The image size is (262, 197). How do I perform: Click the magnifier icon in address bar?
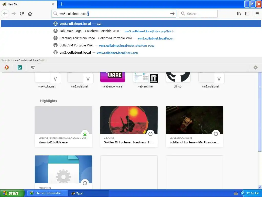tap(55, 14)
